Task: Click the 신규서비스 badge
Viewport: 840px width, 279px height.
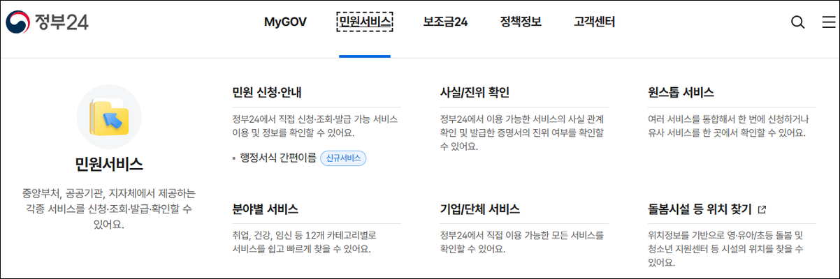Action: [x=343, y=158]
